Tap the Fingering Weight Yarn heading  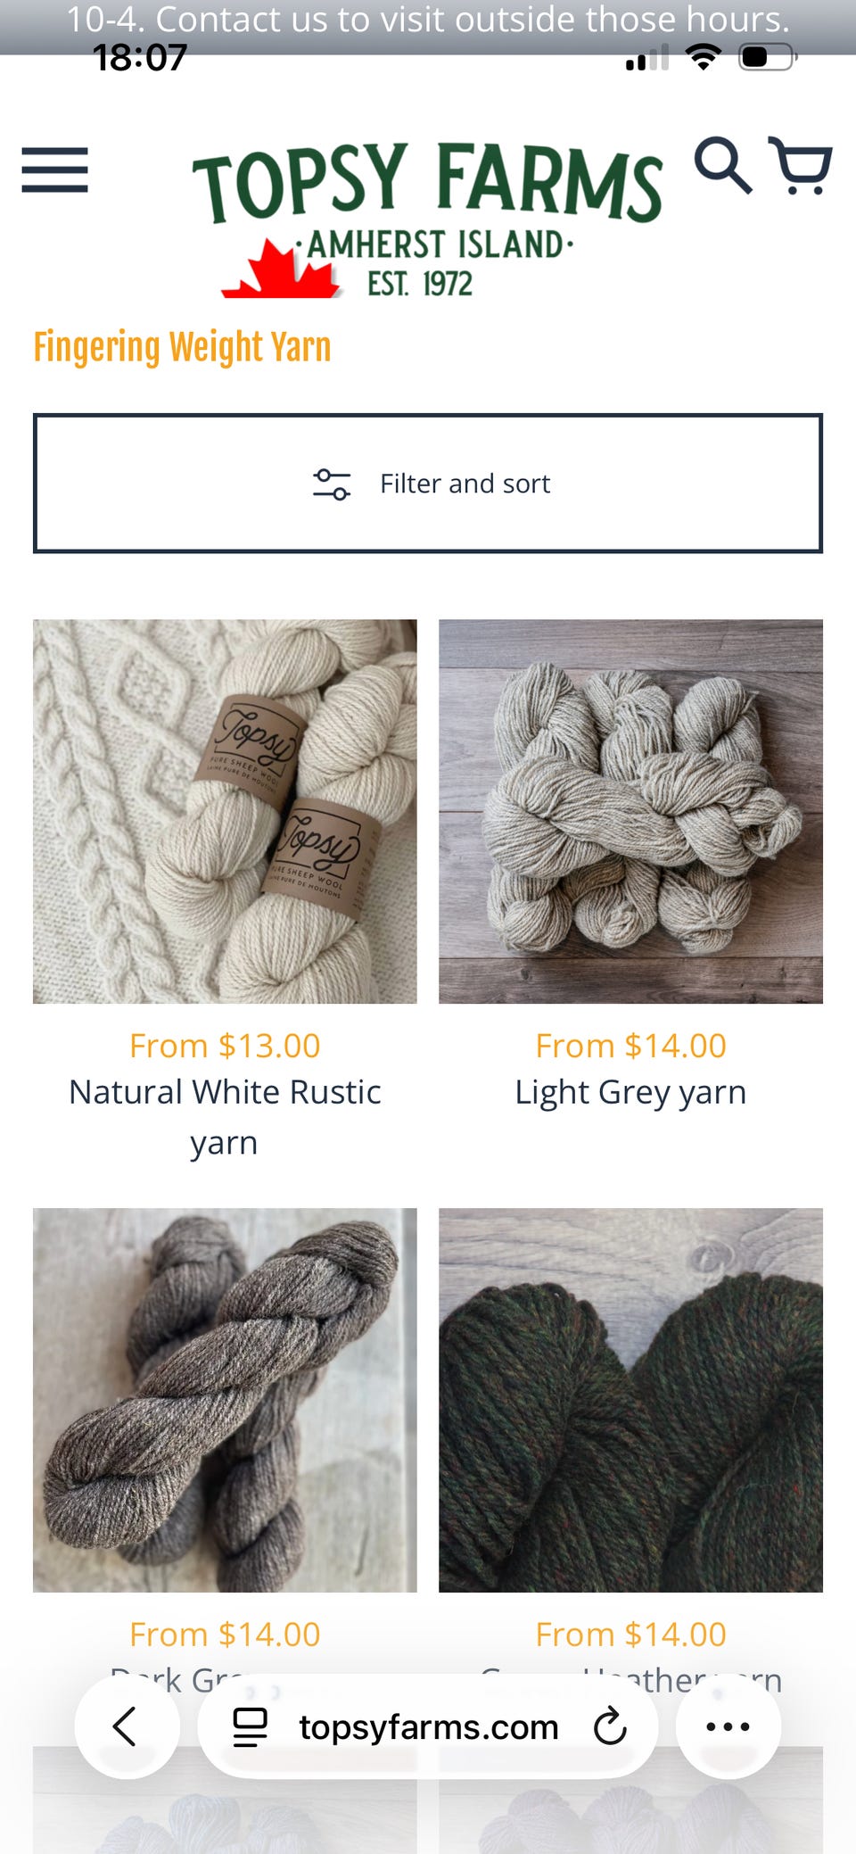[182, 347]
